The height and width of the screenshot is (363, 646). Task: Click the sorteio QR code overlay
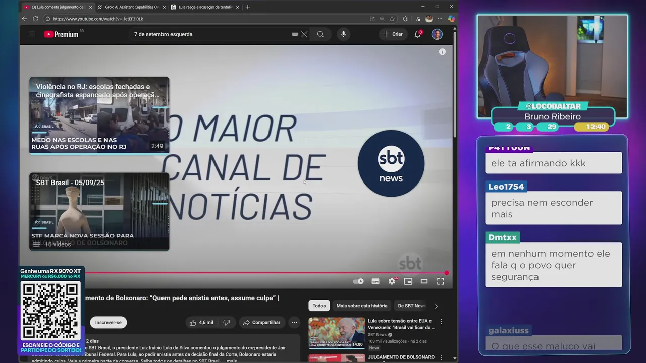pos(50,311)
